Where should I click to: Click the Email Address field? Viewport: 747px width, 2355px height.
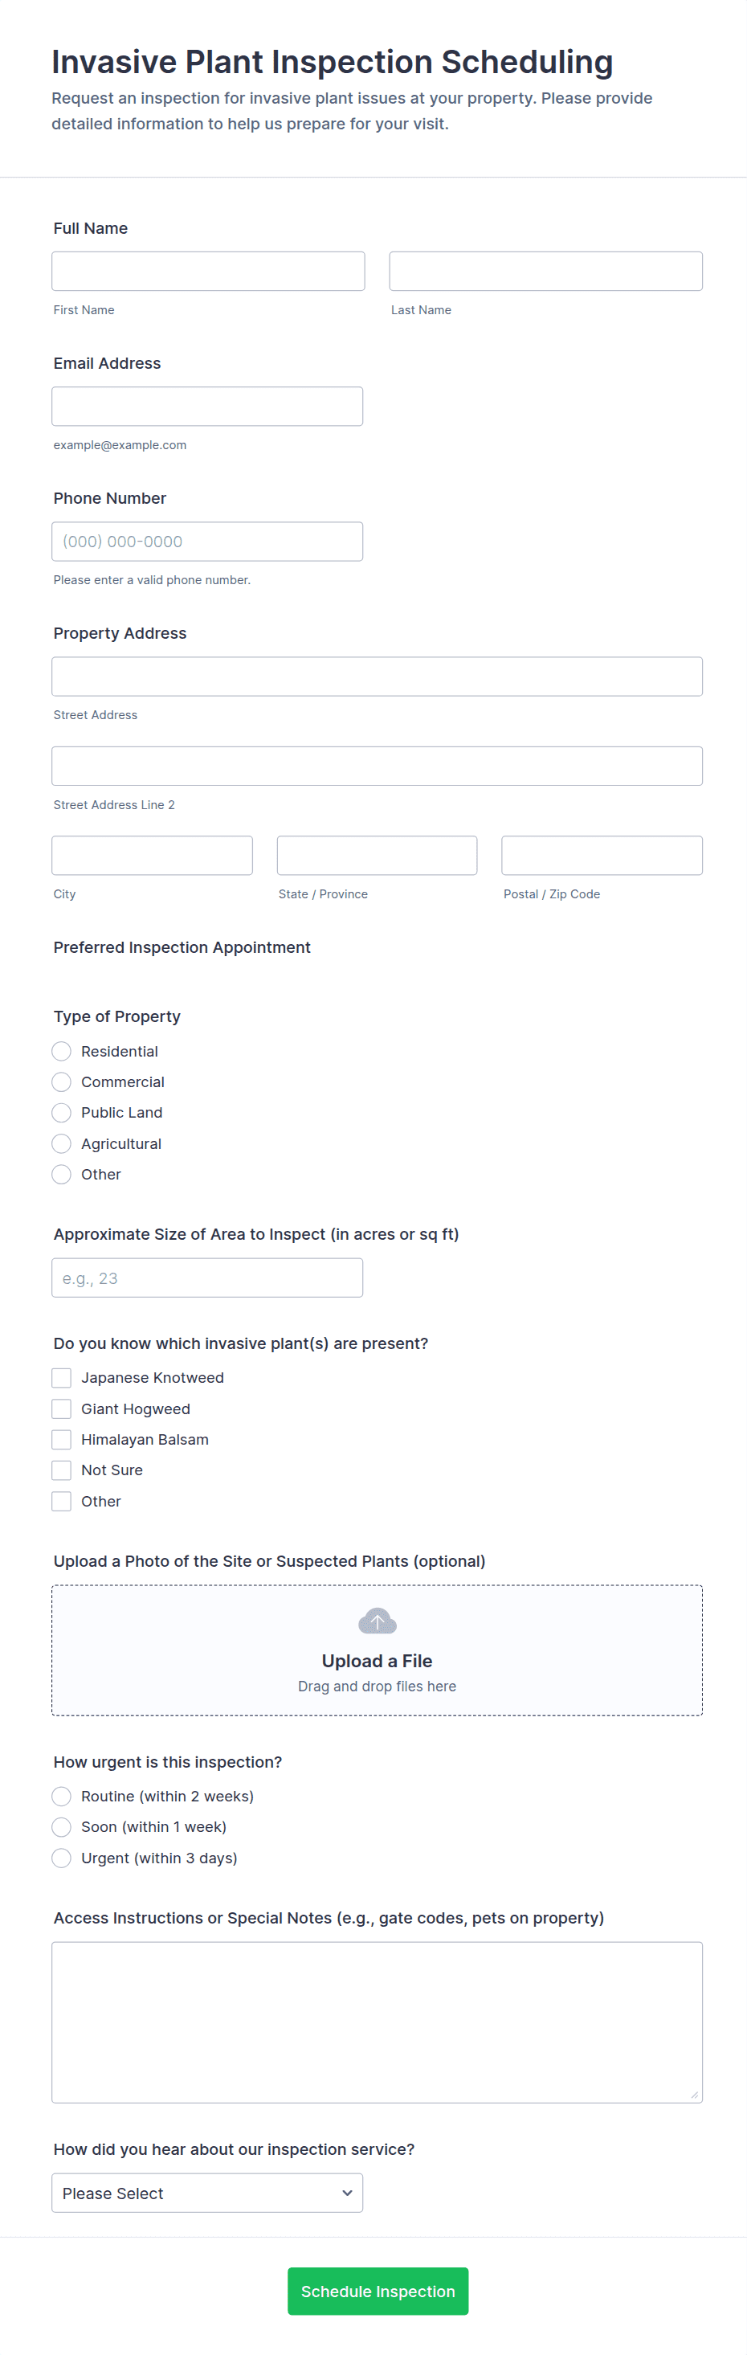[207, 407]
